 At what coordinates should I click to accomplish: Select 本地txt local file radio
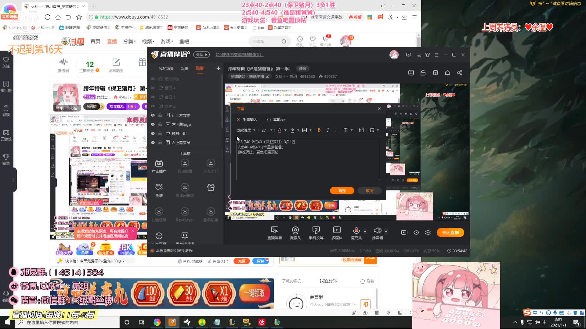tap(269, 120)
